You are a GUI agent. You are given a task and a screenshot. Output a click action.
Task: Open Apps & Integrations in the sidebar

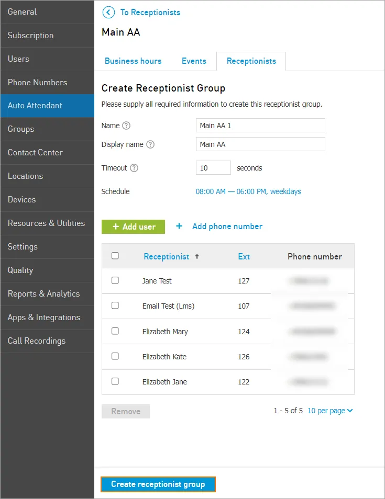click(47, 317)
